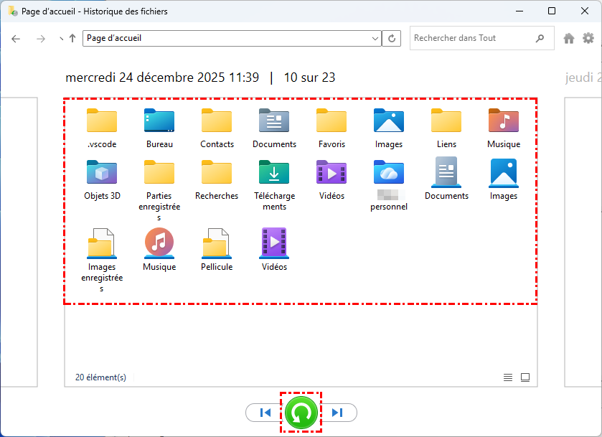Select the Pellicule library item
The image size is (602, 437).
[217, 249]
